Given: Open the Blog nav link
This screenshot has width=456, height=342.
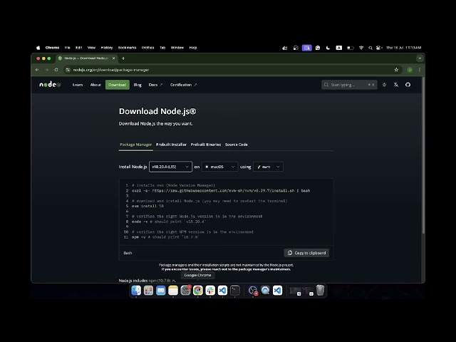Looking at the screenshot, I should click(x=138, y=85).
